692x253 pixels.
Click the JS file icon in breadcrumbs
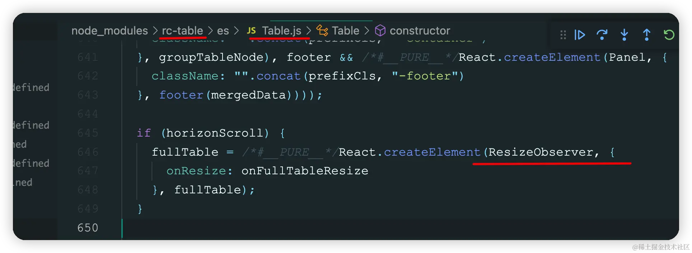251,31
